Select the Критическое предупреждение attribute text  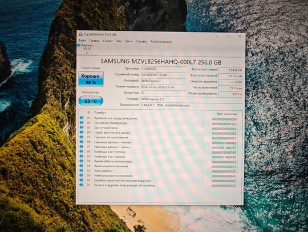[x=115, y=118]
